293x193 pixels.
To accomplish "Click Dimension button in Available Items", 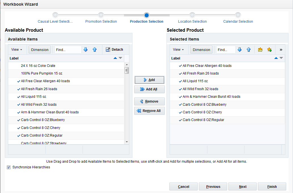I will pos(40,50).
